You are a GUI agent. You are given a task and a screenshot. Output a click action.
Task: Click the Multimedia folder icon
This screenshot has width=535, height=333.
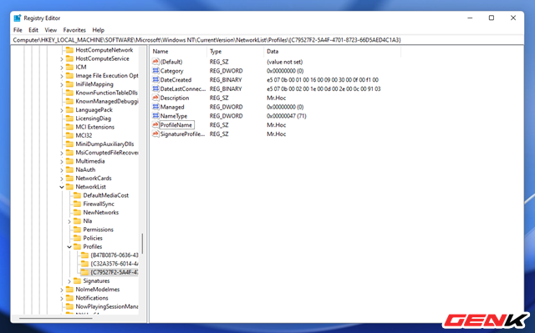pyautogui.click(x=69, y=161)
